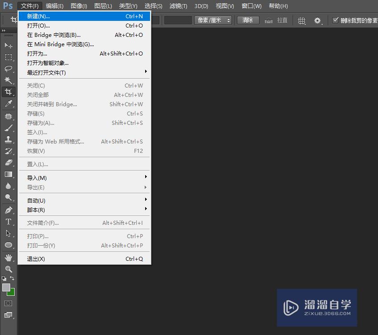
Task: Select the Hand tool
Action: [x=8, y=257]
